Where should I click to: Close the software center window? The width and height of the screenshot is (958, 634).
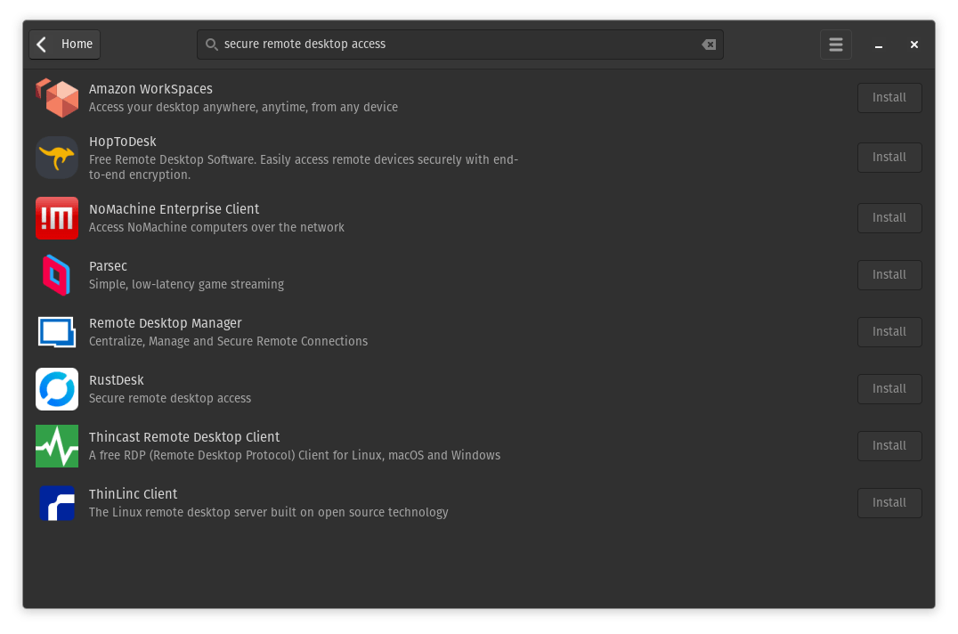pos(914,45)
